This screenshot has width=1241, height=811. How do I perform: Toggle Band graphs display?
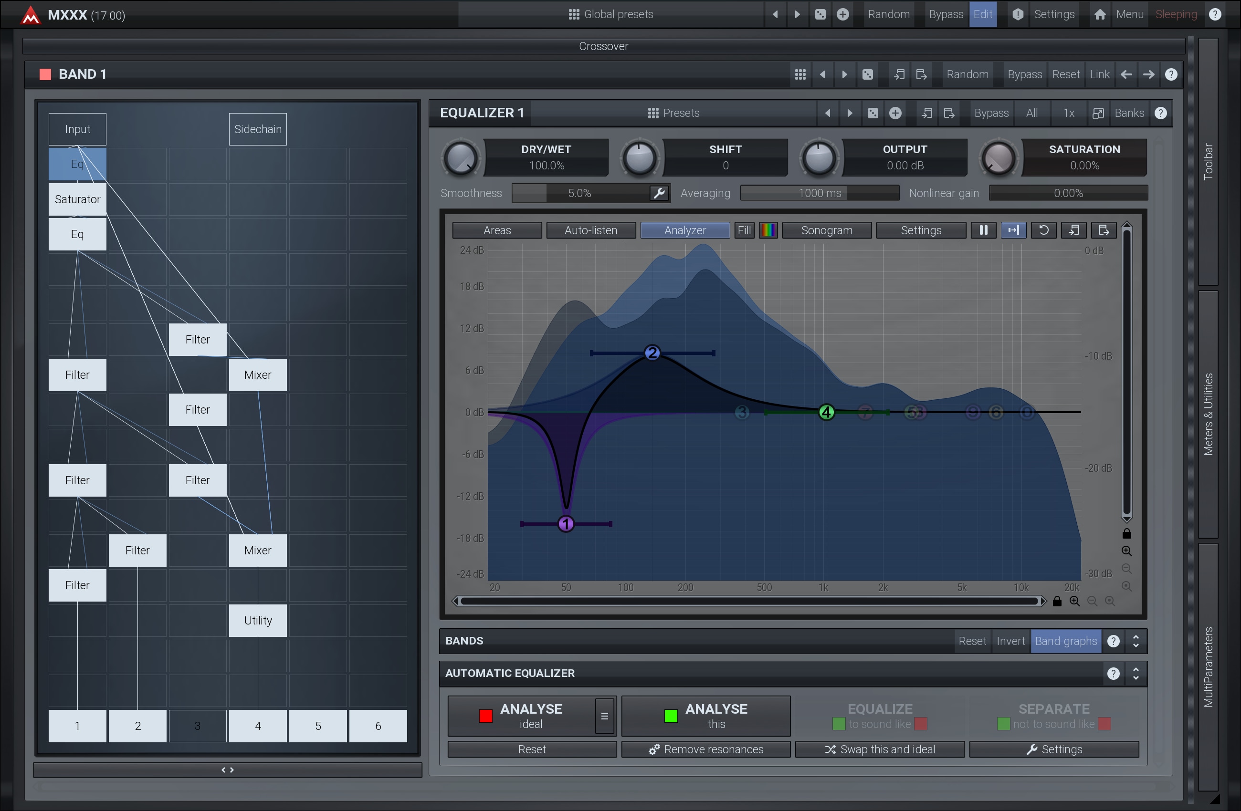tap(1065, 641)
